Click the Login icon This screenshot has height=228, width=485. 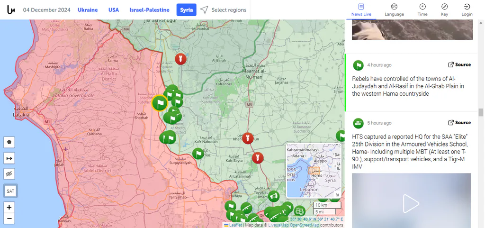point(467,9)
